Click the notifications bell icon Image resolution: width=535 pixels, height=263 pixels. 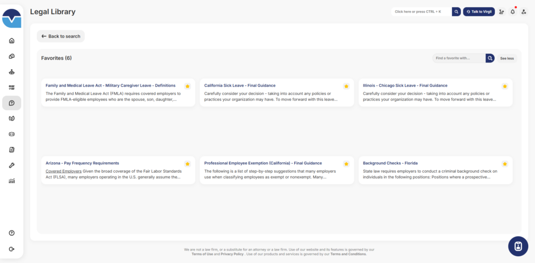click(x=513, y=11)
